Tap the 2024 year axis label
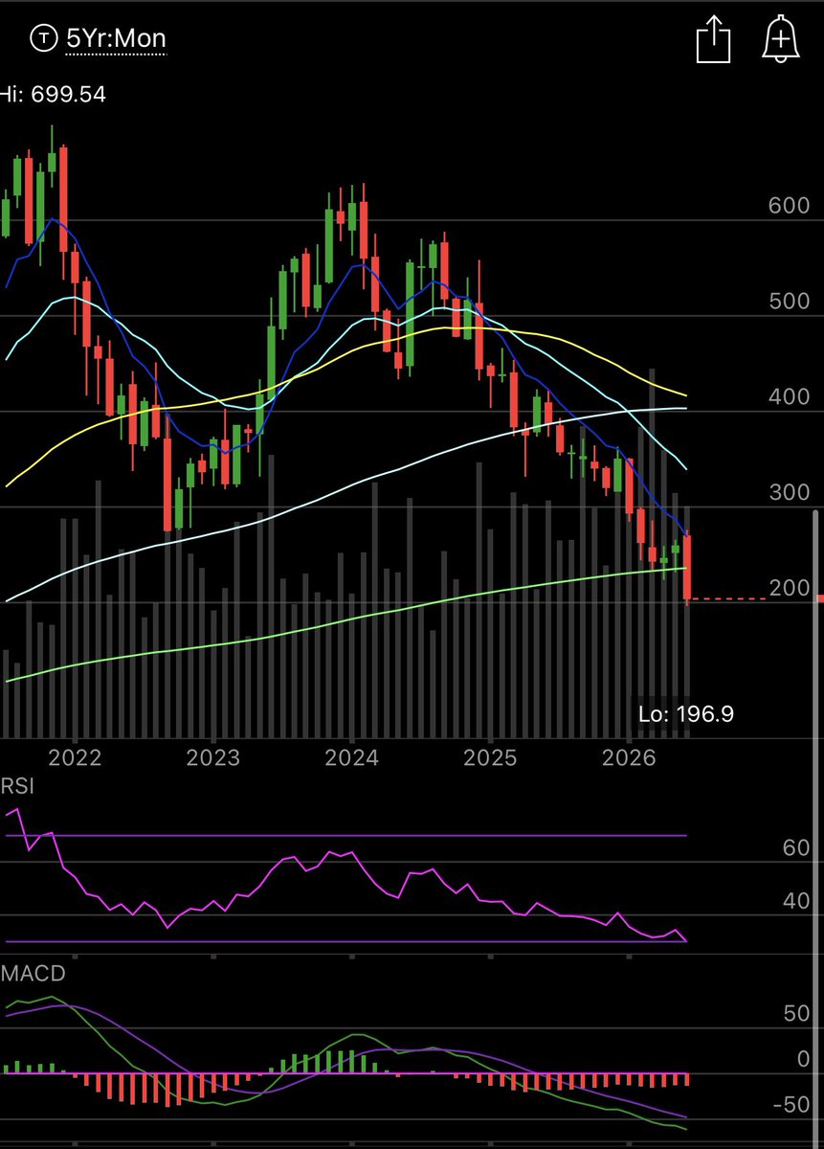Viewport: 824px width, 1149px height. pyautogui.click(x=351, y=758)
